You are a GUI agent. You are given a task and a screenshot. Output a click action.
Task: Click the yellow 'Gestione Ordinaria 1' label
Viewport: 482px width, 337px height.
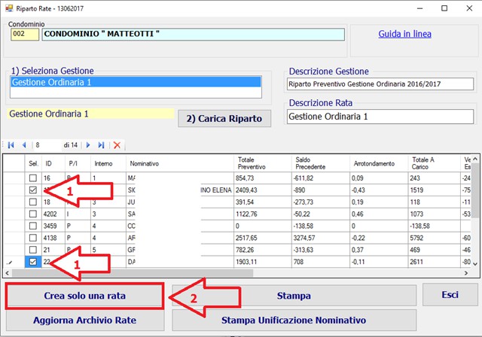click(90, 114)
